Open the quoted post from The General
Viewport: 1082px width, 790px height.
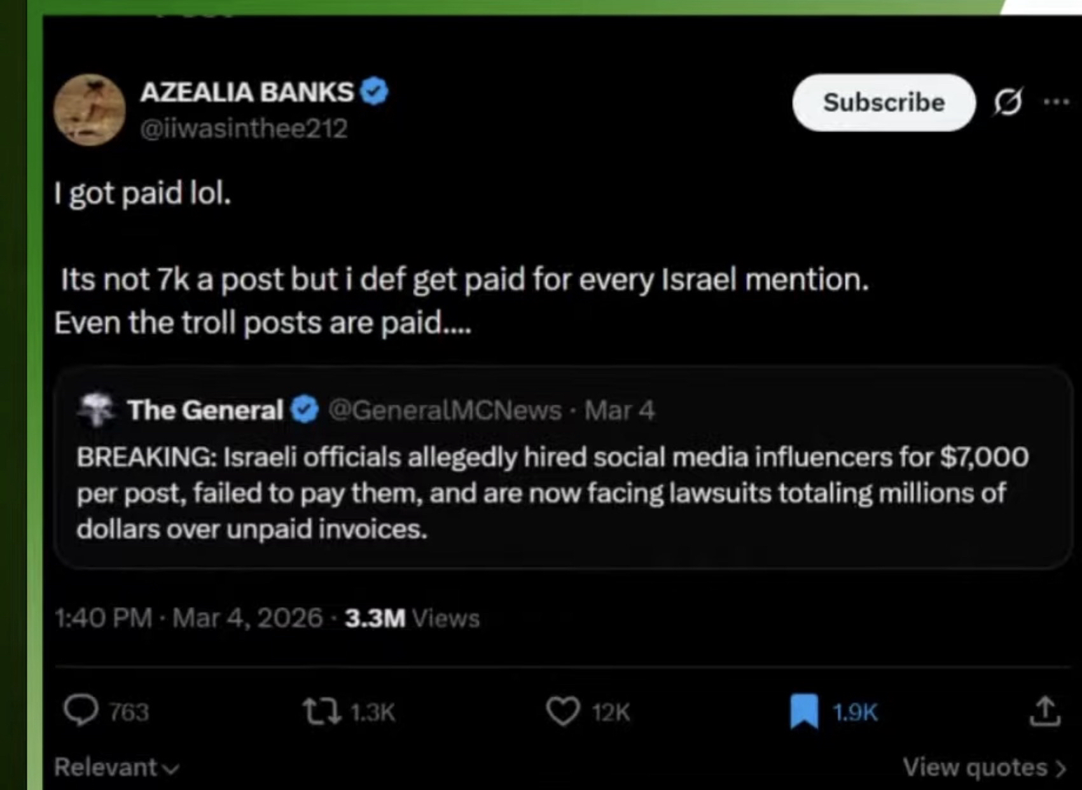tap(553, 493)
